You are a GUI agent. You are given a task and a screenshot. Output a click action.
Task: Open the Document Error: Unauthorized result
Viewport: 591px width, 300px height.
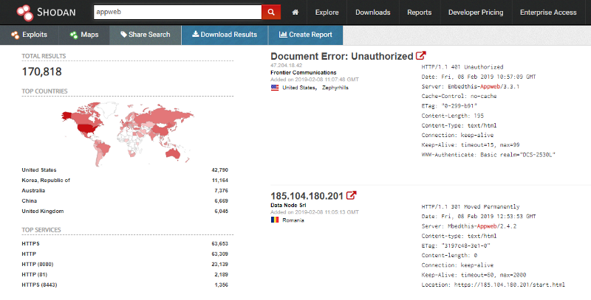coord(342,57)
